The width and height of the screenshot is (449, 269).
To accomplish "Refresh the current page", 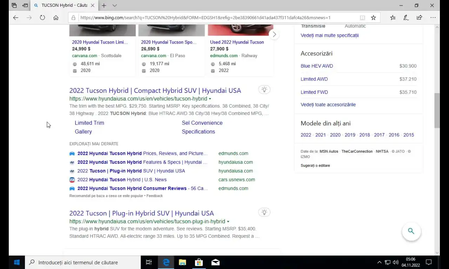I will point(42,18).
